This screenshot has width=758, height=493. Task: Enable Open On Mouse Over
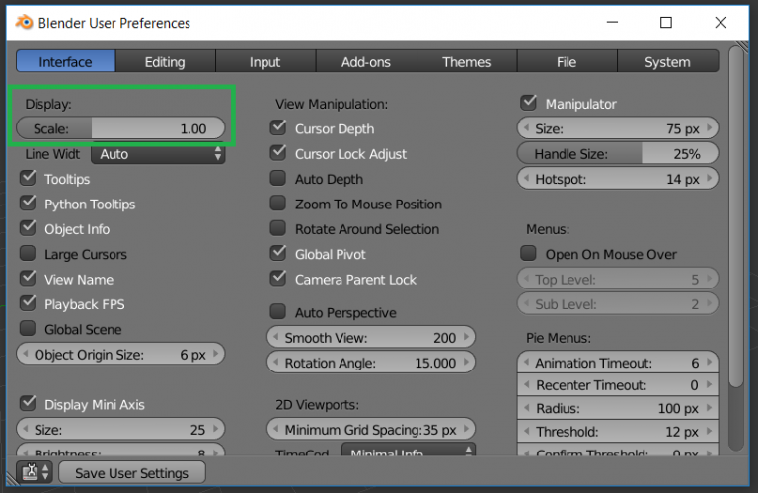point(529,253)
